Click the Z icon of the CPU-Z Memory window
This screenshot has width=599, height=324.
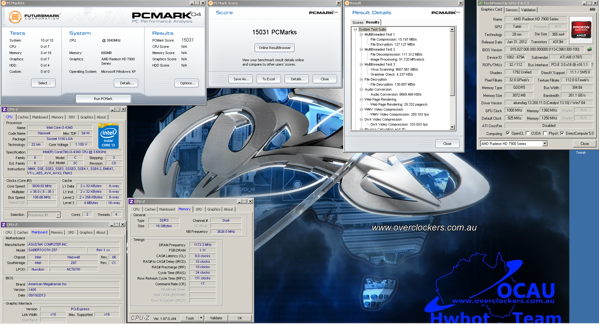pos(131,202)
